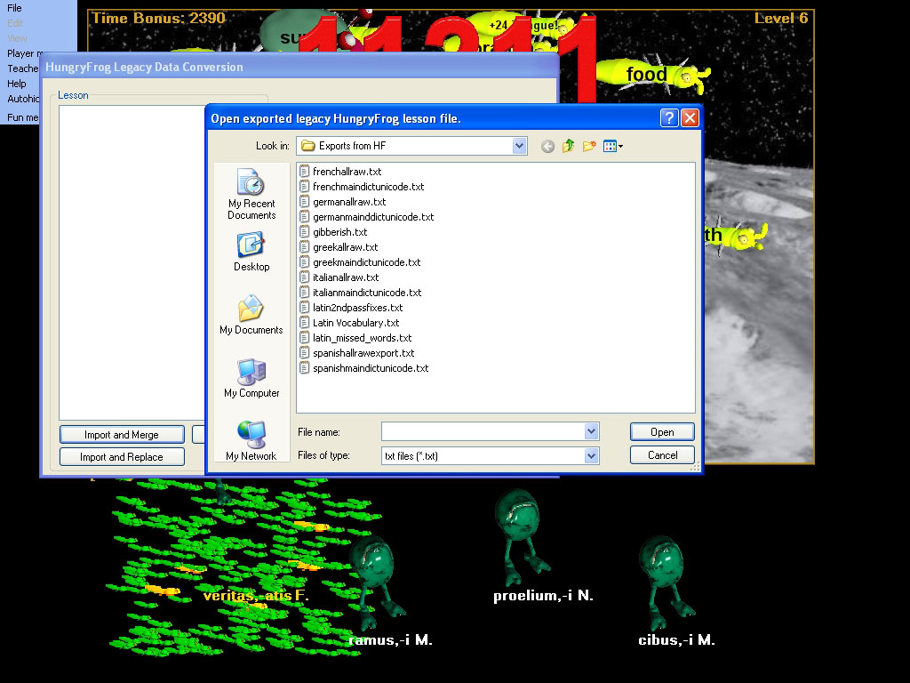Expand the Files of type dropdown

coord(592,455)
